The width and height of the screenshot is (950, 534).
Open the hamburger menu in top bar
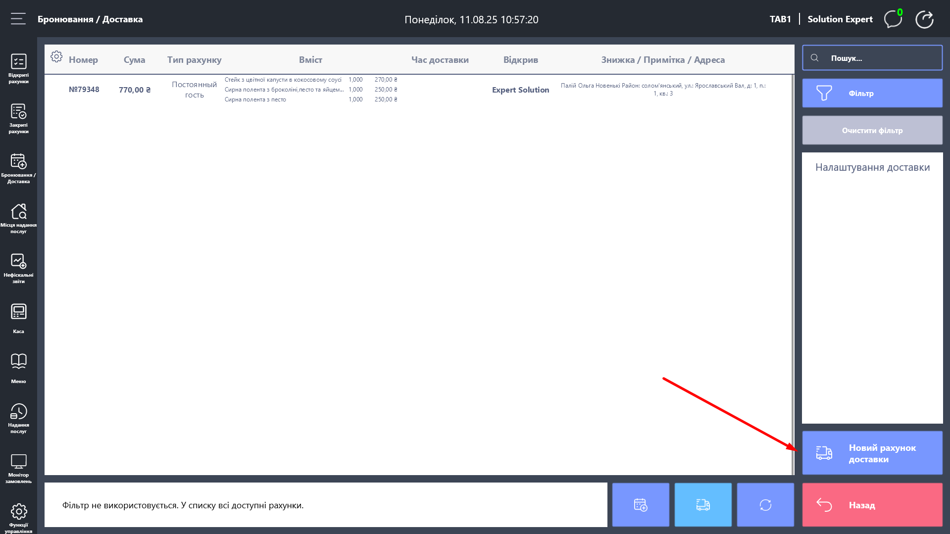(x=18, y=19)
